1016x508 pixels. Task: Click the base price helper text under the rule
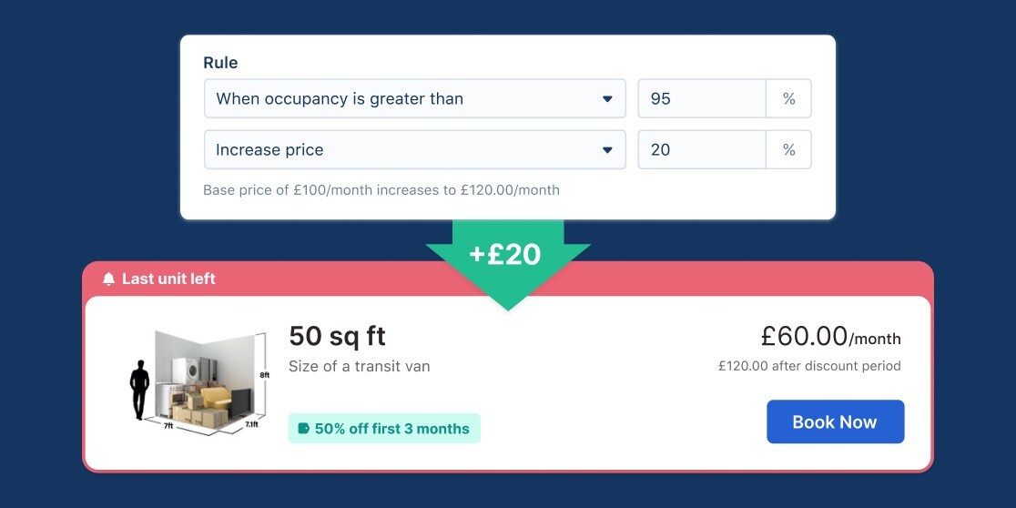pyautogui.click(x=381, y=190)
